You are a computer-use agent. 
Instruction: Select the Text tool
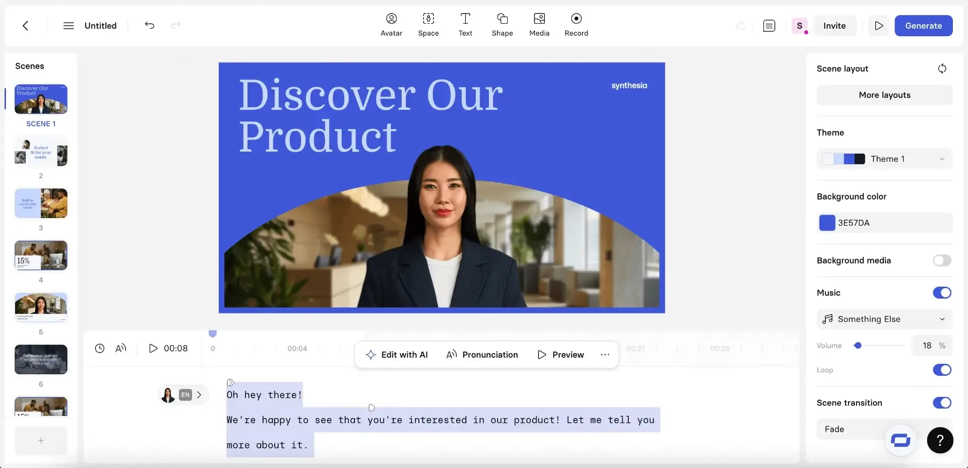tap(465, 25)
